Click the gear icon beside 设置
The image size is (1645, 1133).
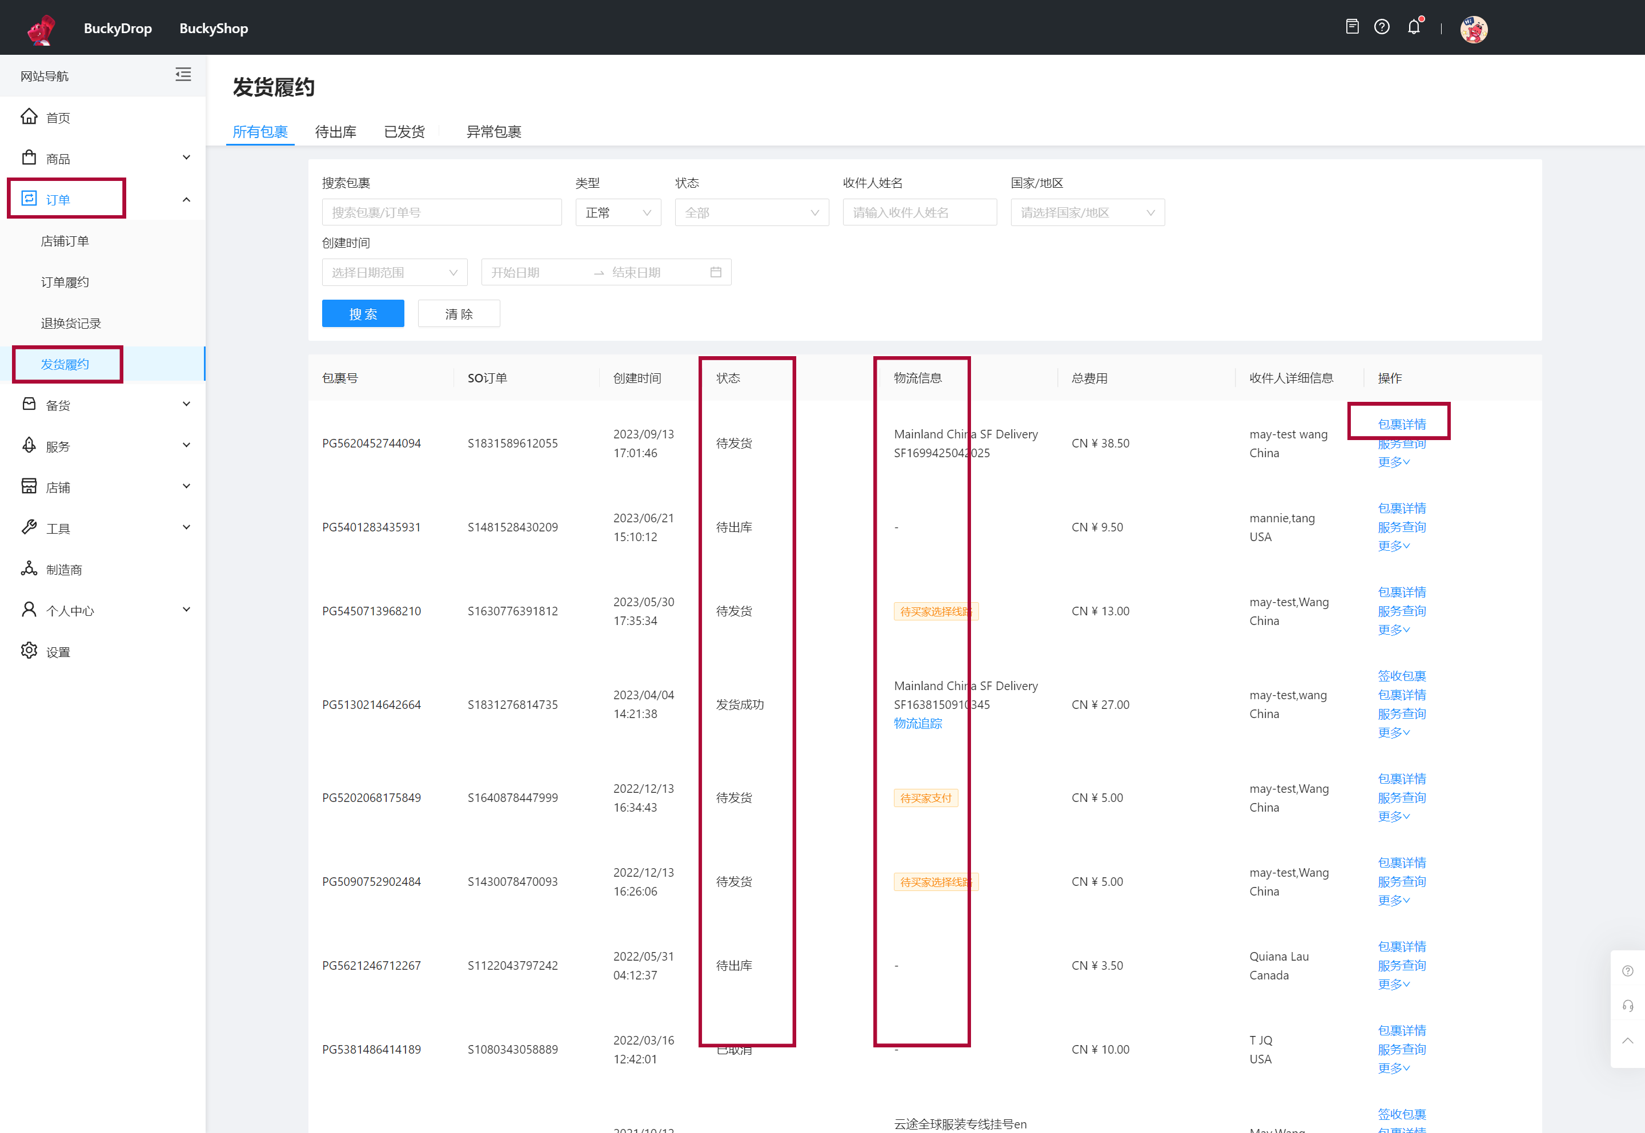[29, 651]
